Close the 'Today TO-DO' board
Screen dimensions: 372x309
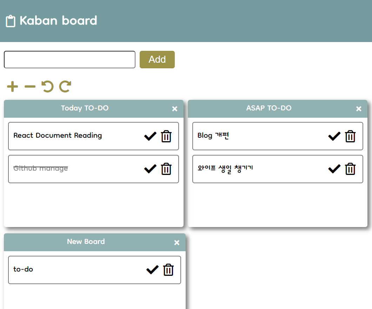point(175,109)
